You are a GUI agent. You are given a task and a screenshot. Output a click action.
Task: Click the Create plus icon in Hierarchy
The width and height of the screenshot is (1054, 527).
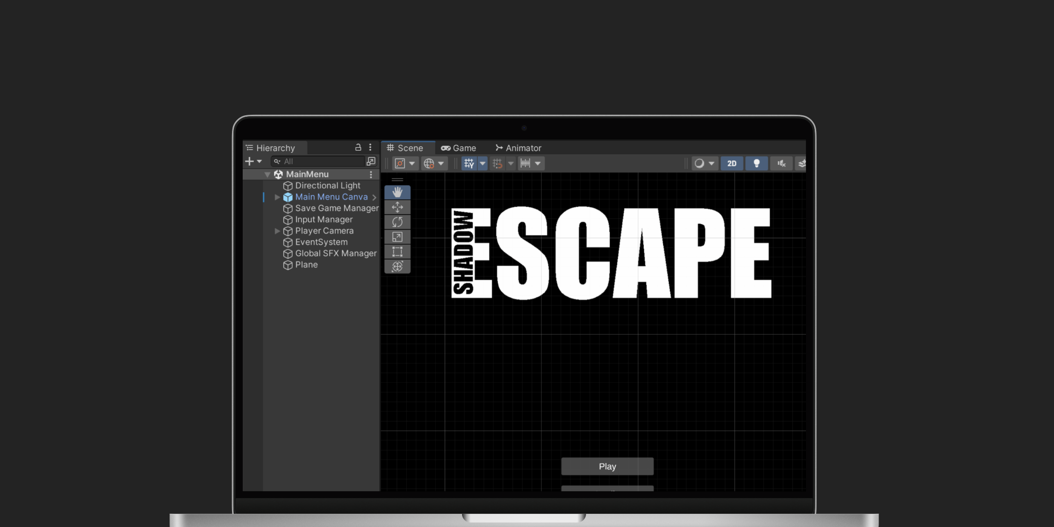[x=249, y=161]
